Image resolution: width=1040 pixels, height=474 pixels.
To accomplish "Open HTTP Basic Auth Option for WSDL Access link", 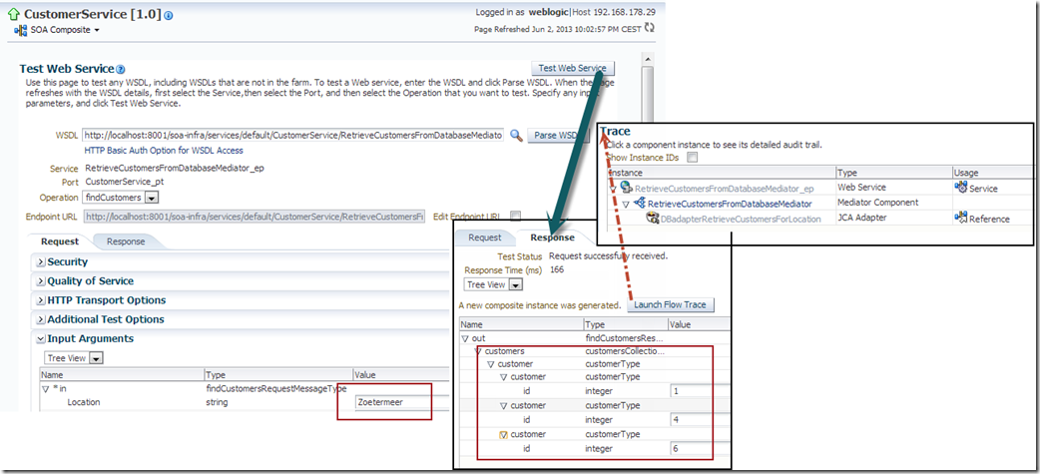I will [162, 151].
